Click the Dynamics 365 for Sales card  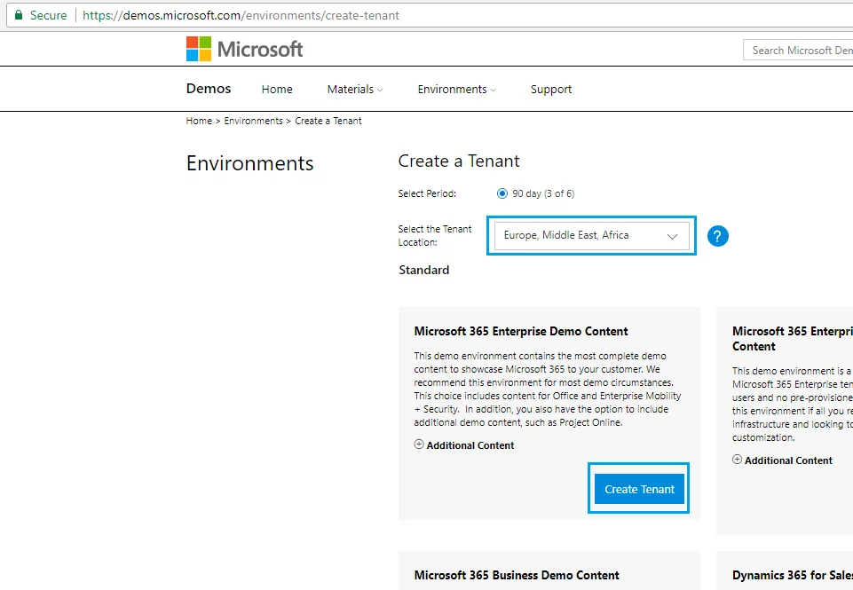pyautogui.click(x=790, y=575)
